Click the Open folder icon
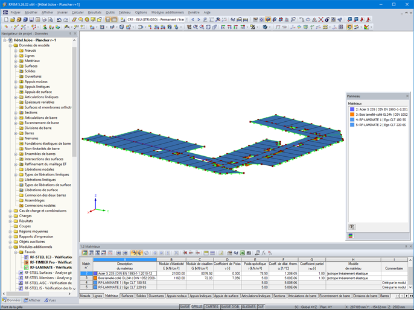Viewport: 414px width, 310px height. coord(13,19)
